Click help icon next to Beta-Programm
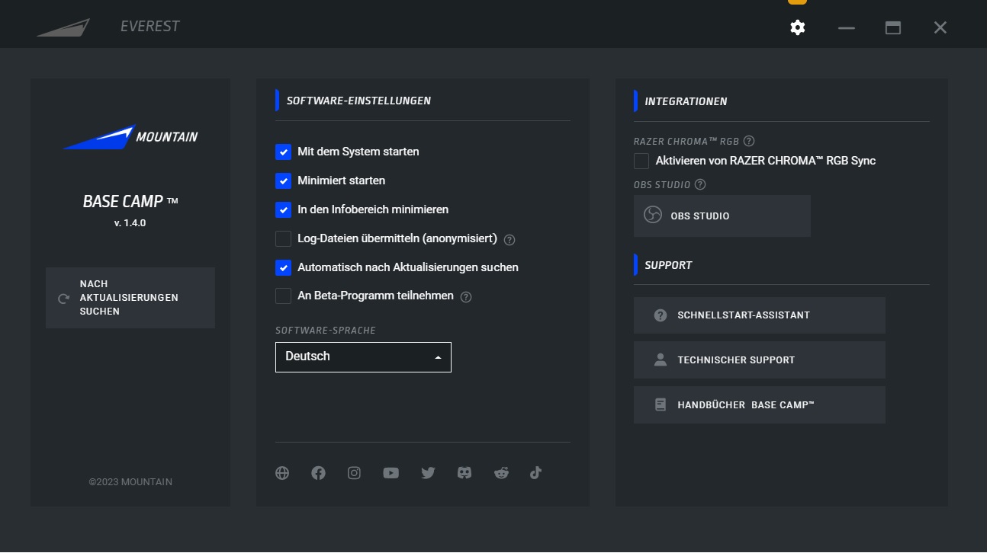This screenshot has height=553, width=990. [x=466, y=297]
